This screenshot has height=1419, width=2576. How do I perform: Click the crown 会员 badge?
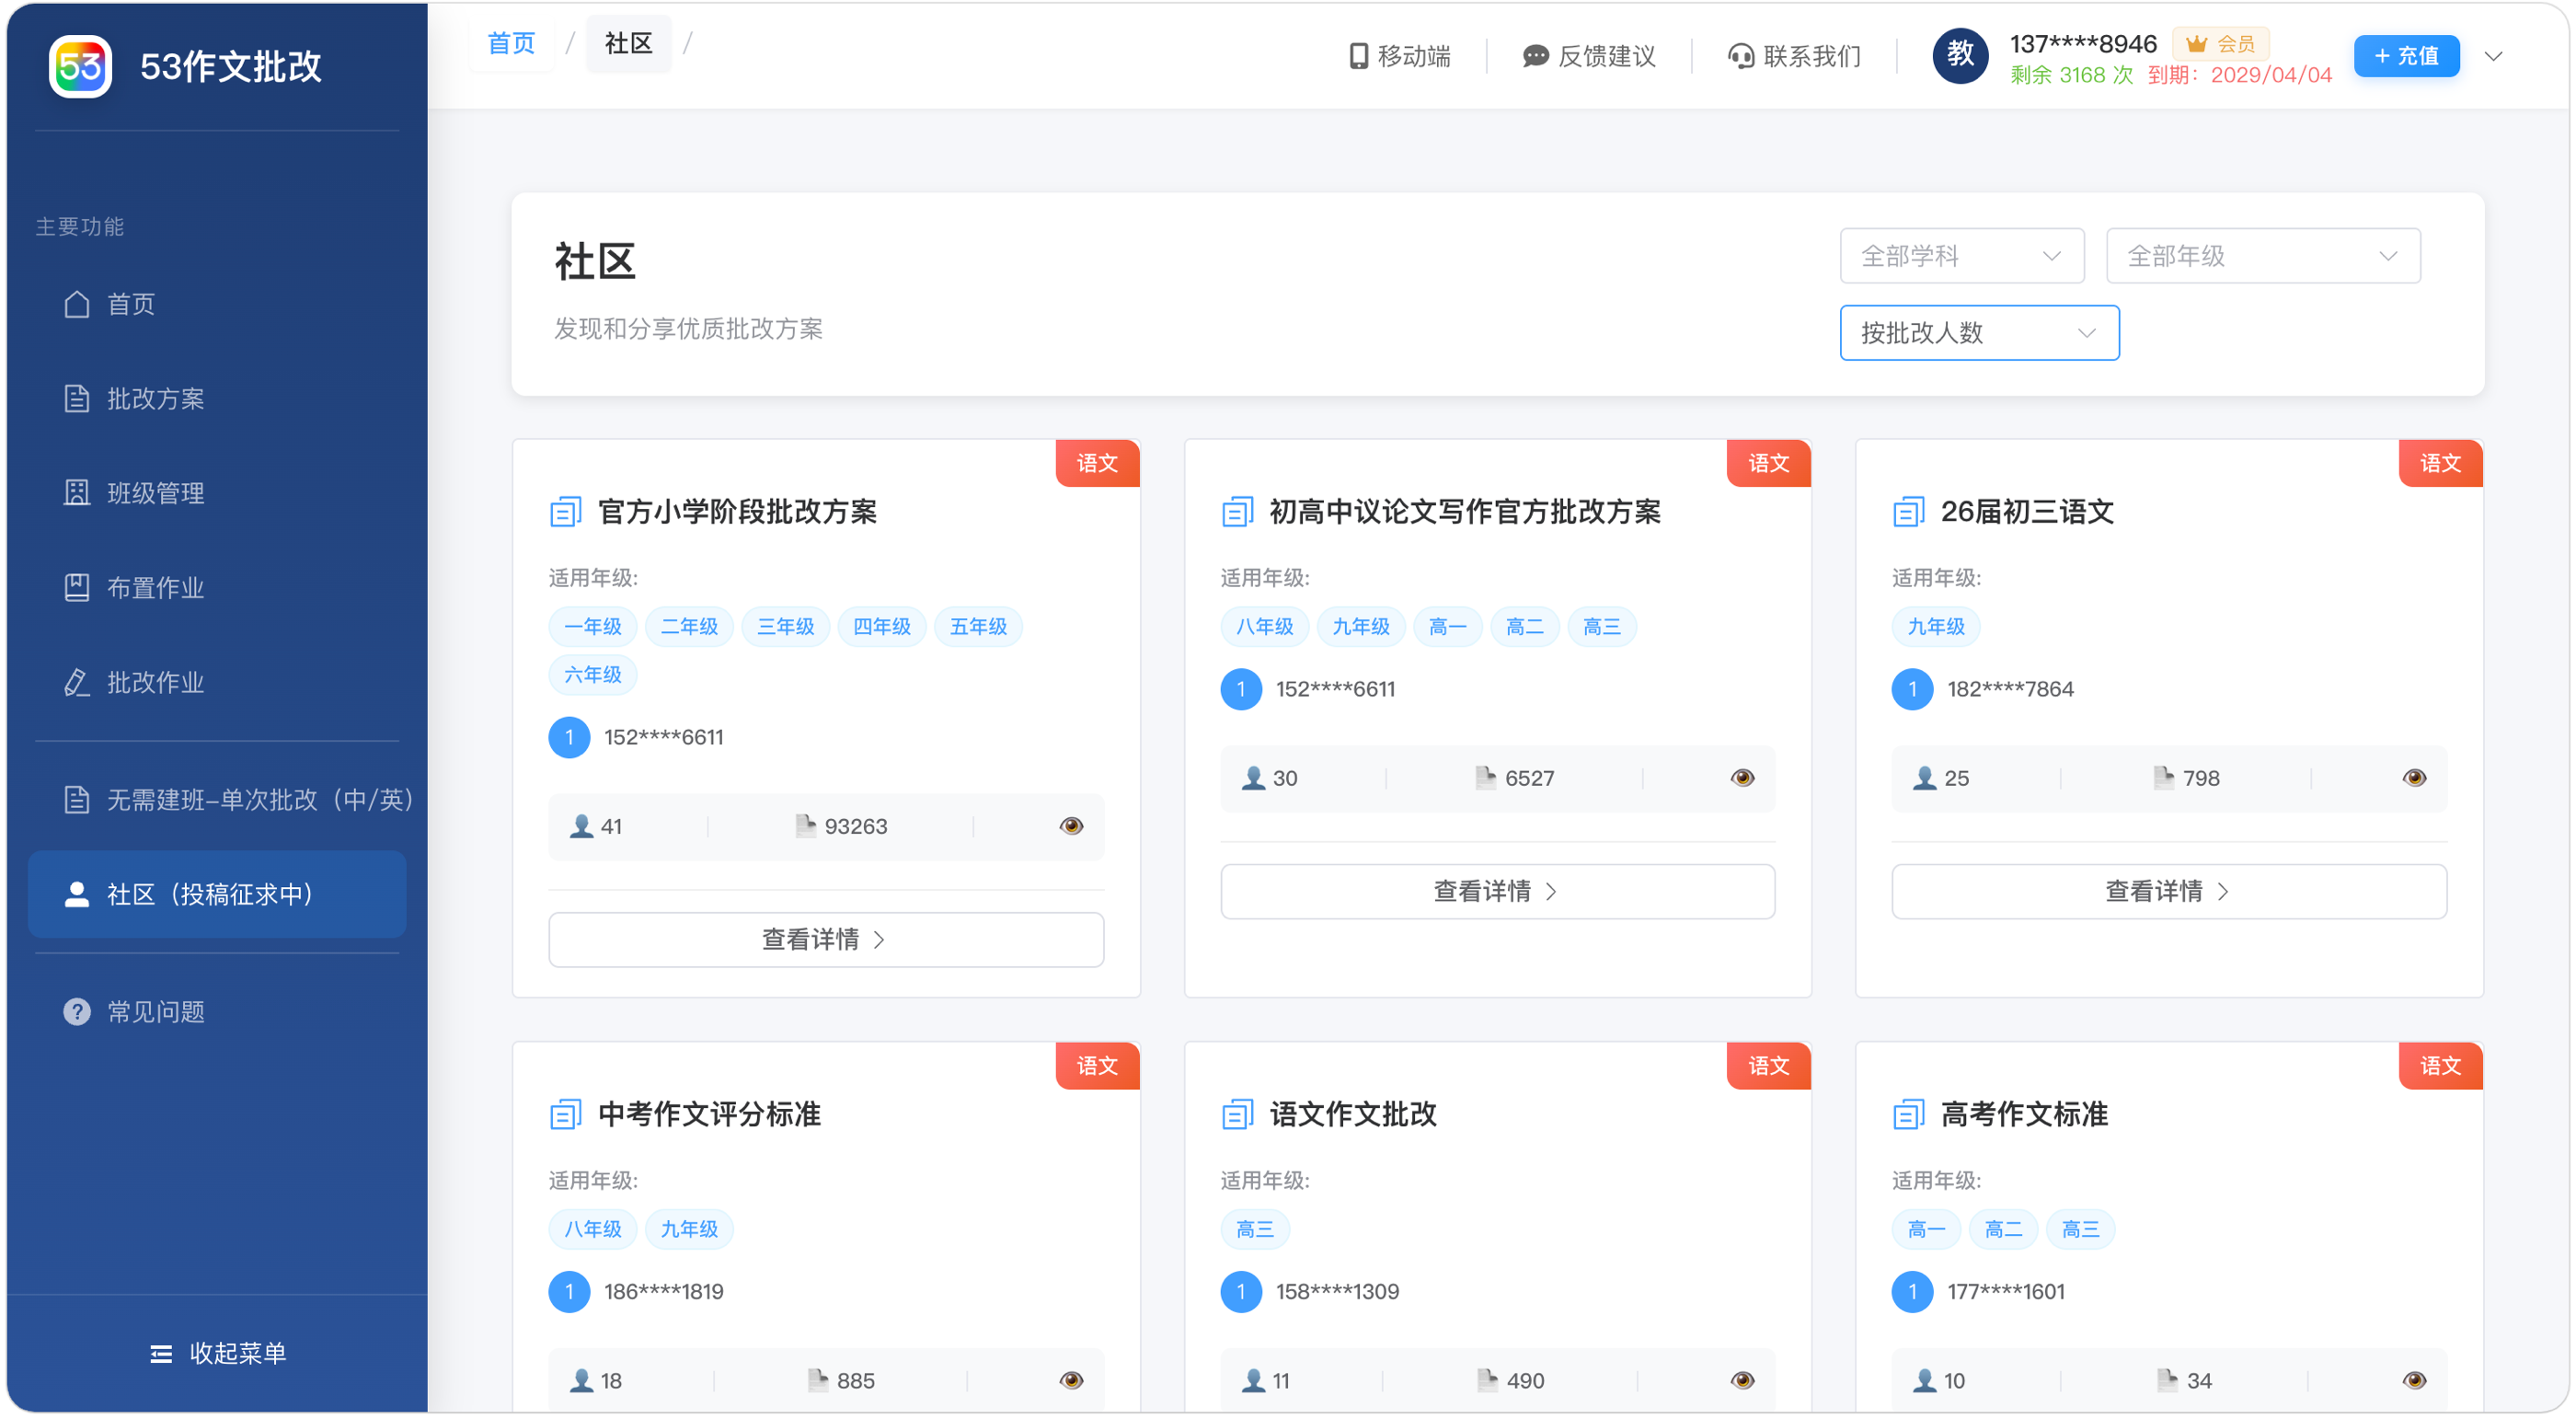pyautogui.click(x=2220, y=44)
